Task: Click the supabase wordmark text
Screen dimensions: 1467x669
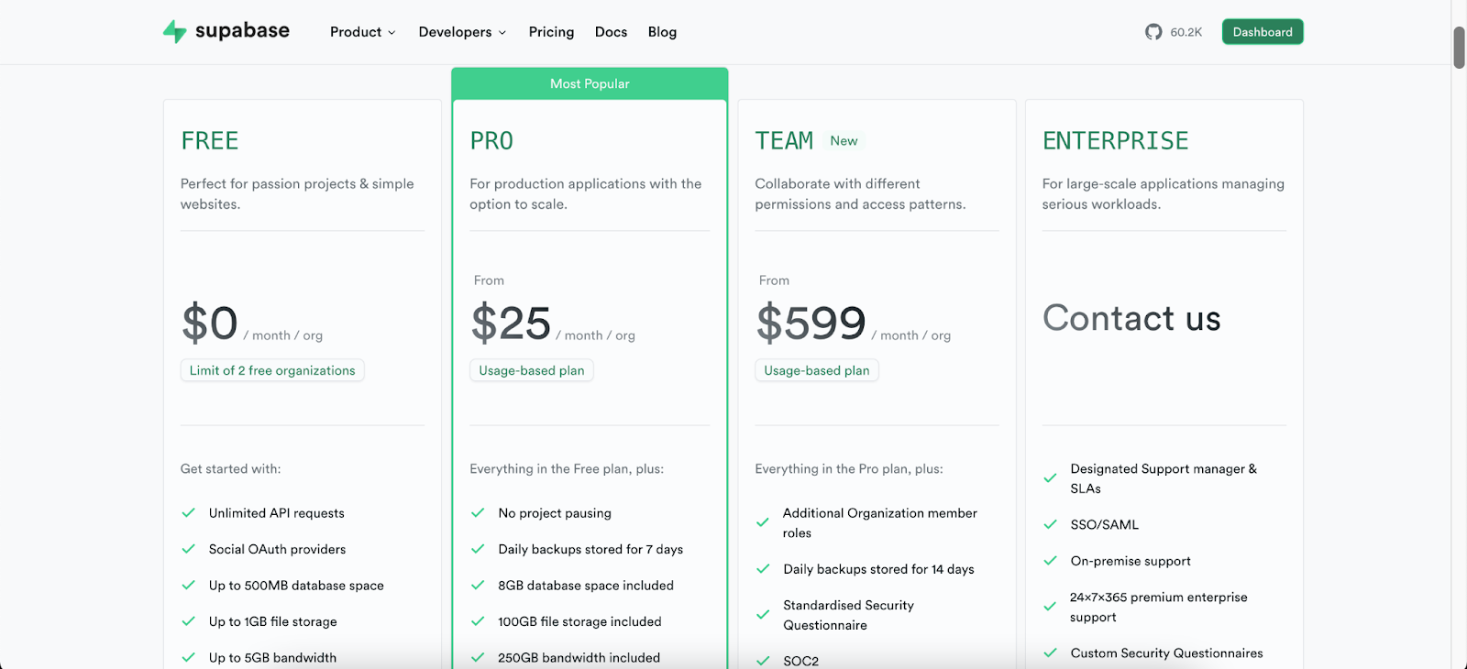Action: pyautogui.click(x=242, y=31)
